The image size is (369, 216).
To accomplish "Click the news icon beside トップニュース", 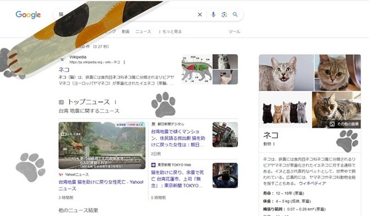I will click(x=61, y=103).
